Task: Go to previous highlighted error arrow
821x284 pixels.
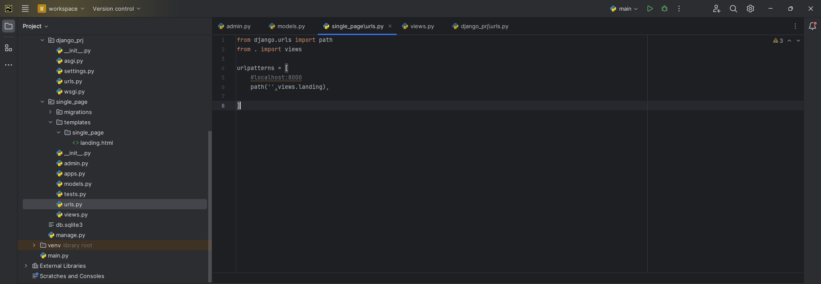Action: [x=789, y=41]
